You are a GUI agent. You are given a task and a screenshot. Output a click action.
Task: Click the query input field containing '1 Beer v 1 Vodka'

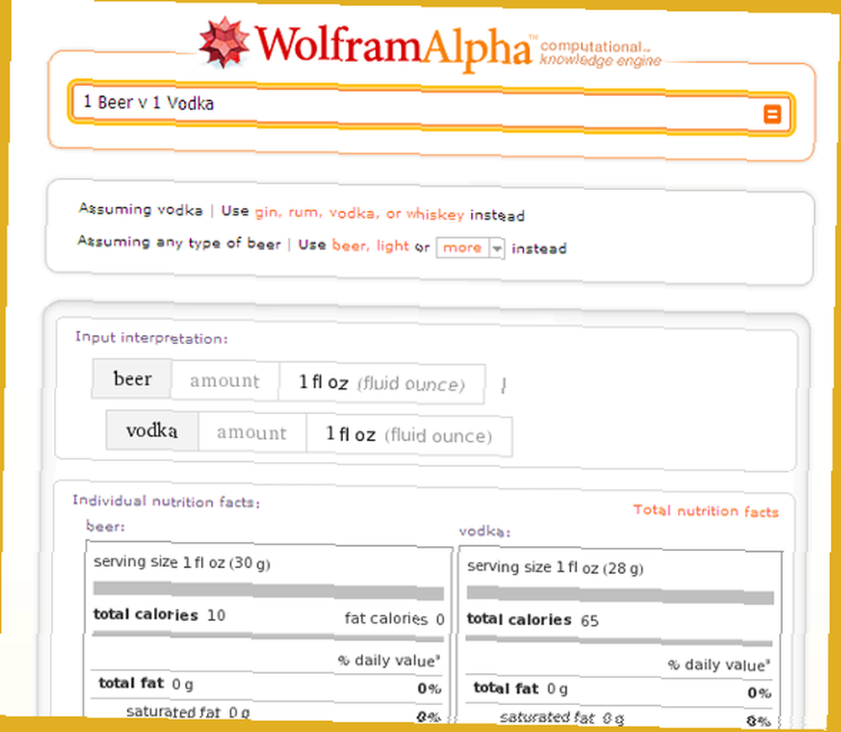tap(431, 109)
